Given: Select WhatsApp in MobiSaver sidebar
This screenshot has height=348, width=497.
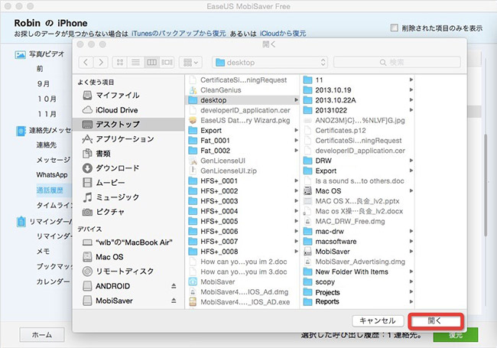Looking at the screenshot, I should pos(52,174).
